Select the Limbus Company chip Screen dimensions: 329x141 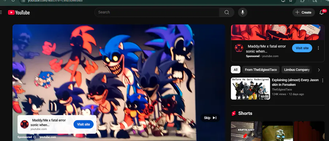pos(297,70)
